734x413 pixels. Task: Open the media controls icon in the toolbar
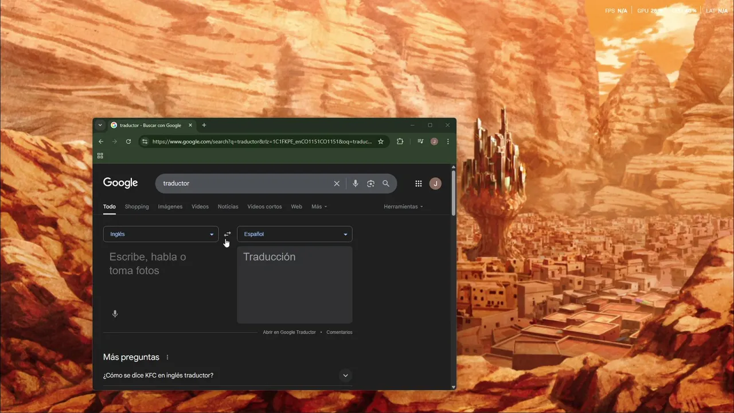[x=420, y=142]
